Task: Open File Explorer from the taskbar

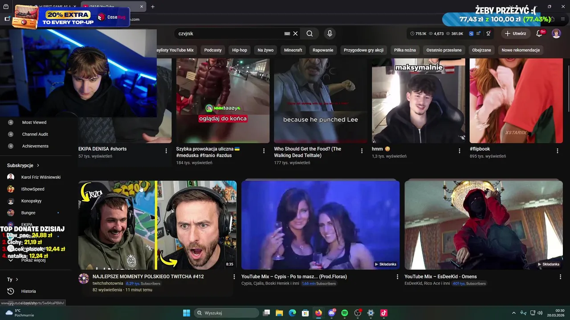Action: [x=279, y=313]
